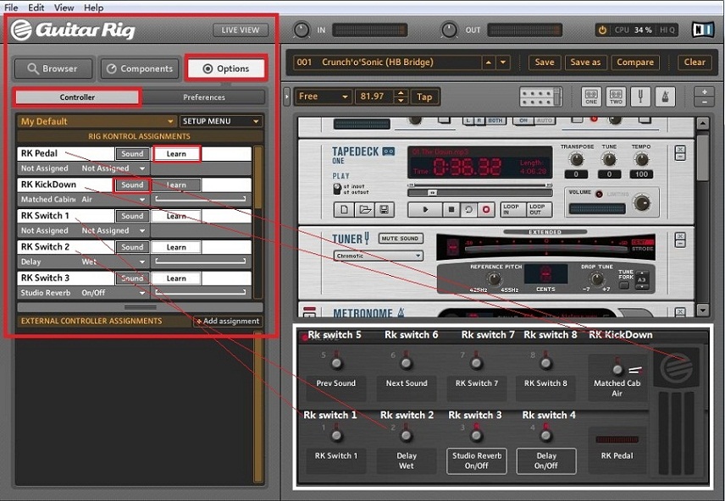Image resolution: width=725 pixels, height=501 pixels.
Task: Open RK Switch 2 Wet parameter dropdown
Action: coord(113,262)
